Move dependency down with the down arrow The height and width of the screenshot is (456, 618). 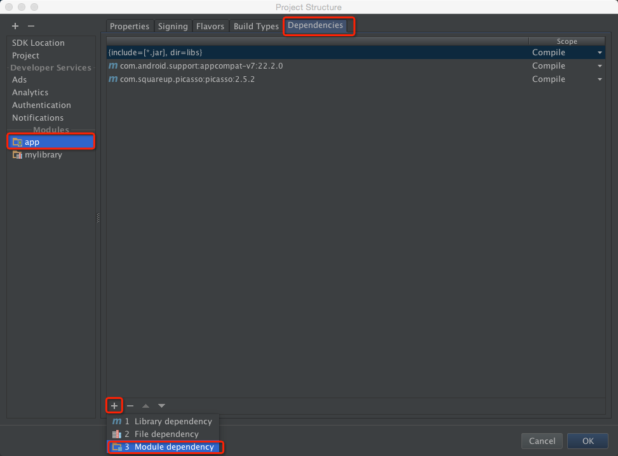pyautogui.click(x=161, y=406)
